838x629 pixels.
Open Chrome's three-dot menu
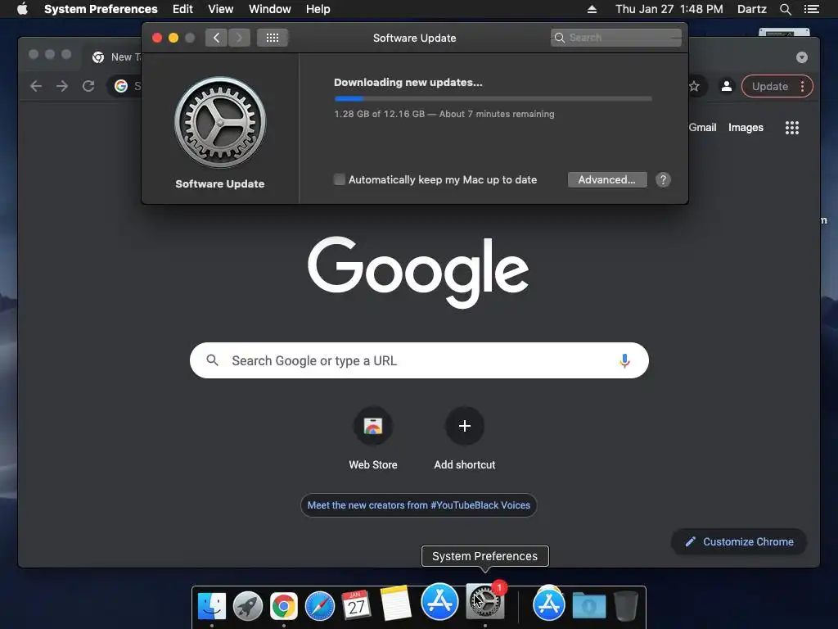coord(802,86)
